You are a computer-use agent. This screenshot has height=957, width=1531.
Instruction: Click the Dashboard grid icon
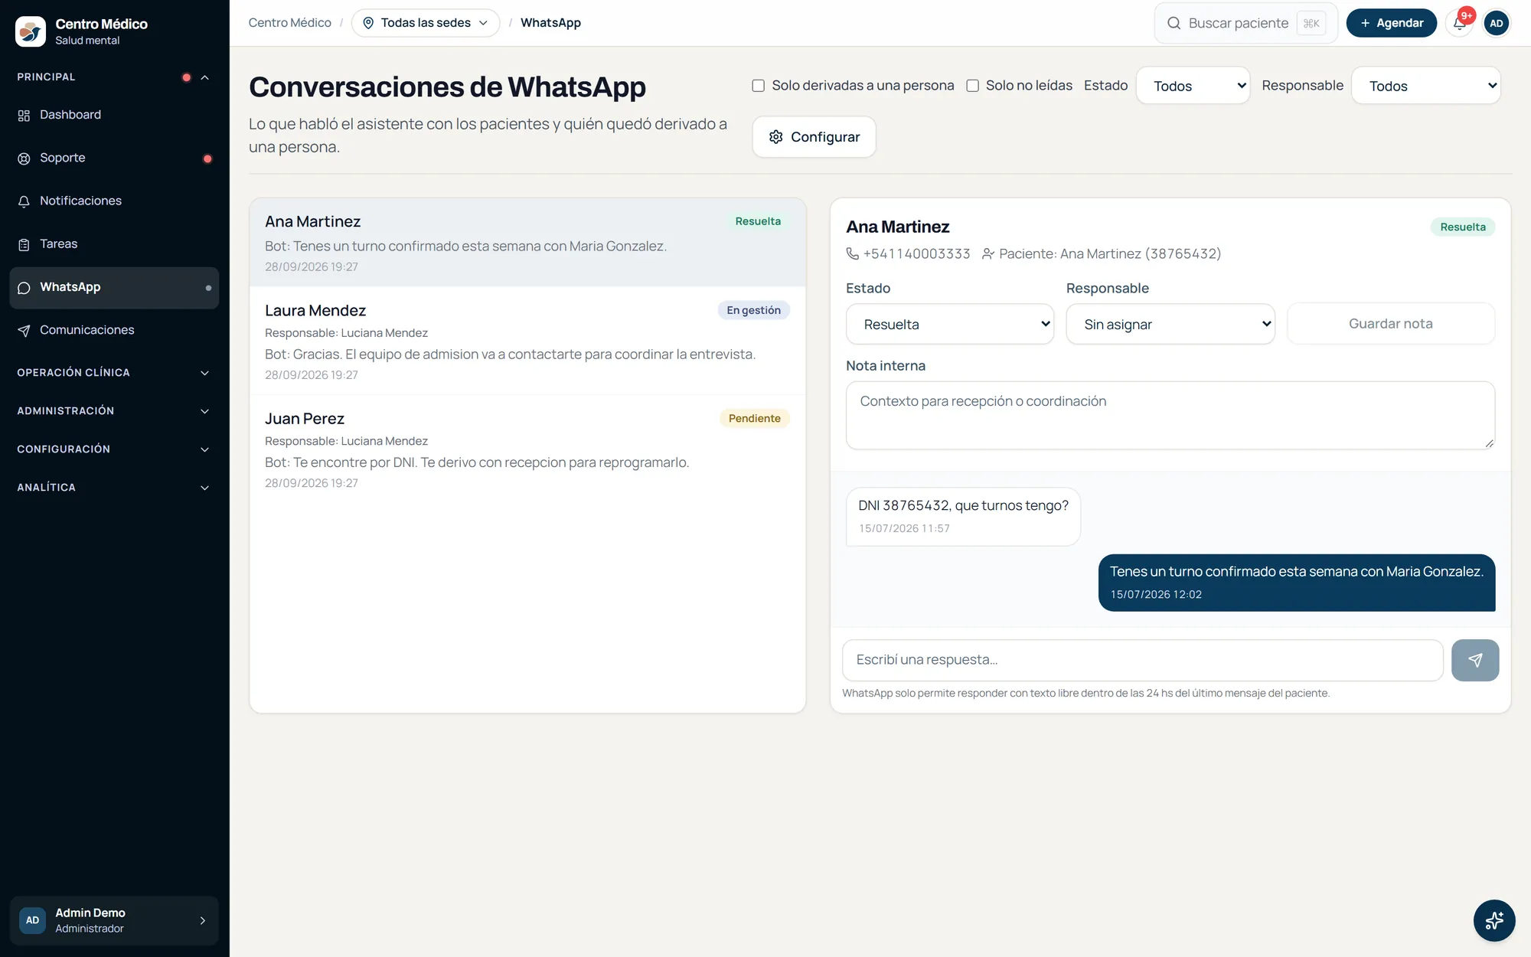point(24,116)
